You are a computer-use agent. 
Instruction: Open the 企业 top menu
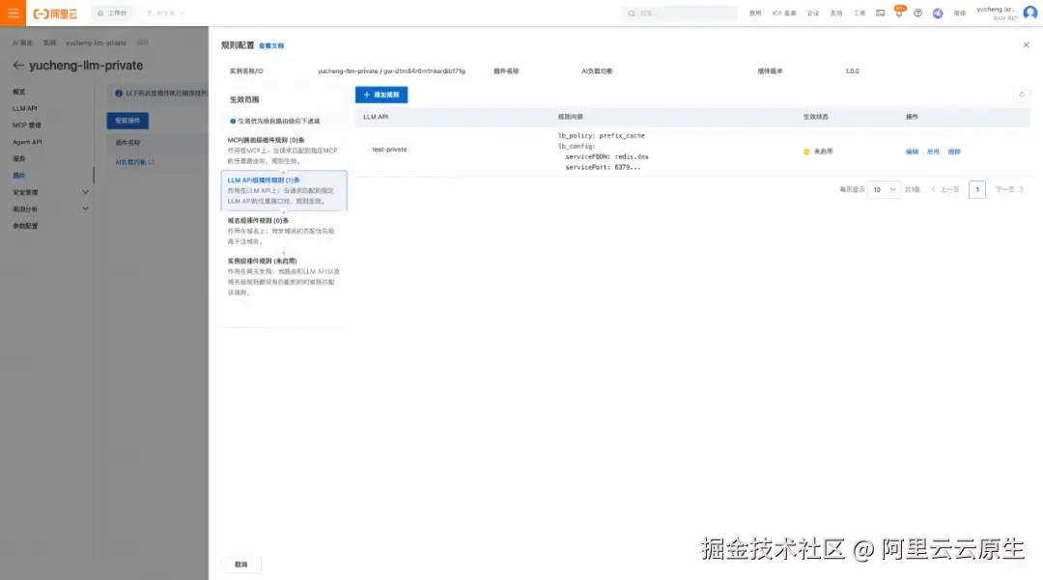pyautogui.click(x=813, y=14)
